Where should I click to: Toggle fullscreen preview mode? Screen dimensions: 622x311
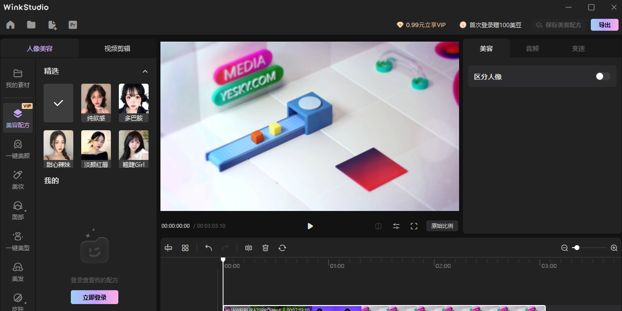tap(414, 226)
